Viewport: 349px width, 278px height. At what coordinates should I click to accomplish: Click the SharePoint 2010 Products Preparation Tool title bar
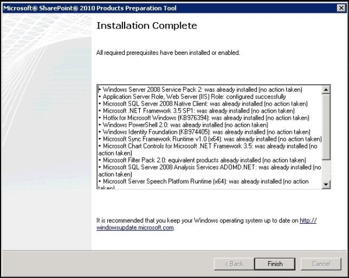click(x=169, y=8)
